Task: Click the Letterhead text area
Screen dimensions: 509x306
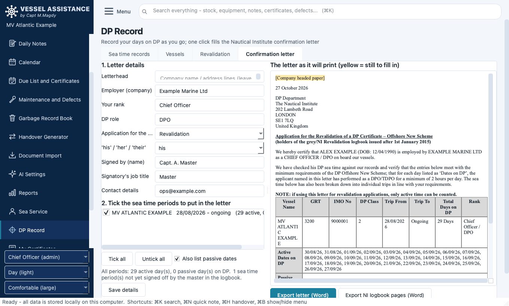Action: (209, 76)
